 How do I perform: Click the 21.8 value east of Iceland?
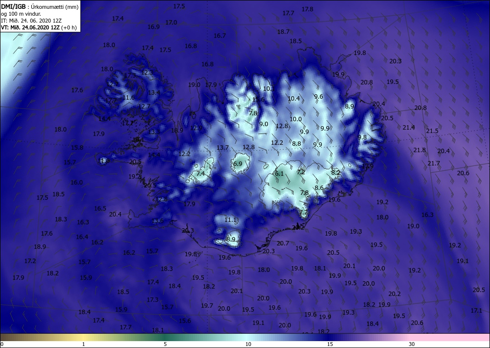tap(419, 150)
